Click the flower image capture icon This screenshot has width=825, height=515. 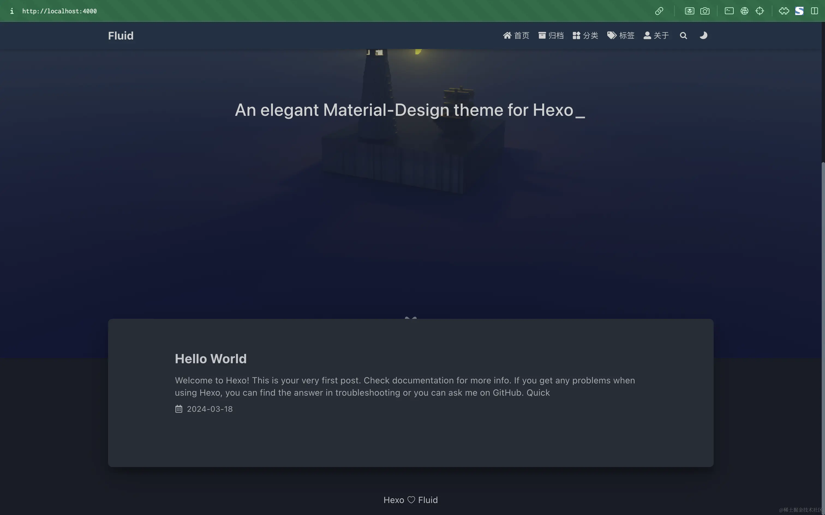click(689, 11)
